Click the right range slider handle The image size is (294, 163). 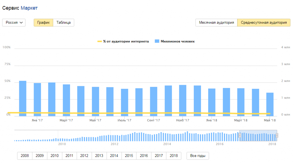click(277, 135)
